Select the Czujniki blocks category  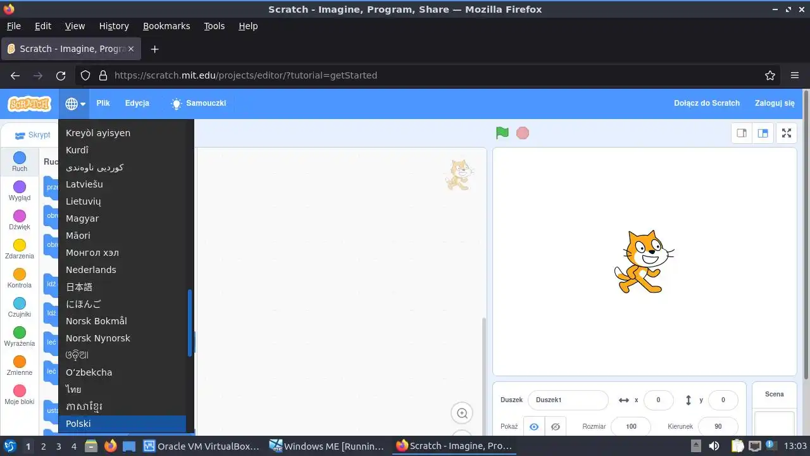(x=20, y=308)
